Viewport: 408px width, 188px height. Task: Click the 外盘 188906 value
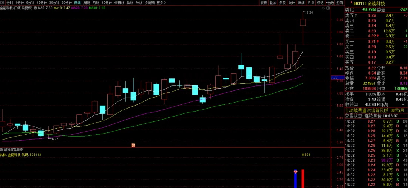[369, 89]
